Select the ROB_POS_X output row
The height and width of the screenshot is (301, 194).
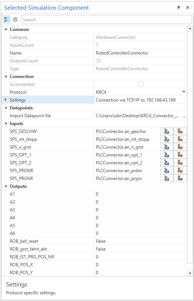pos(94,265)
